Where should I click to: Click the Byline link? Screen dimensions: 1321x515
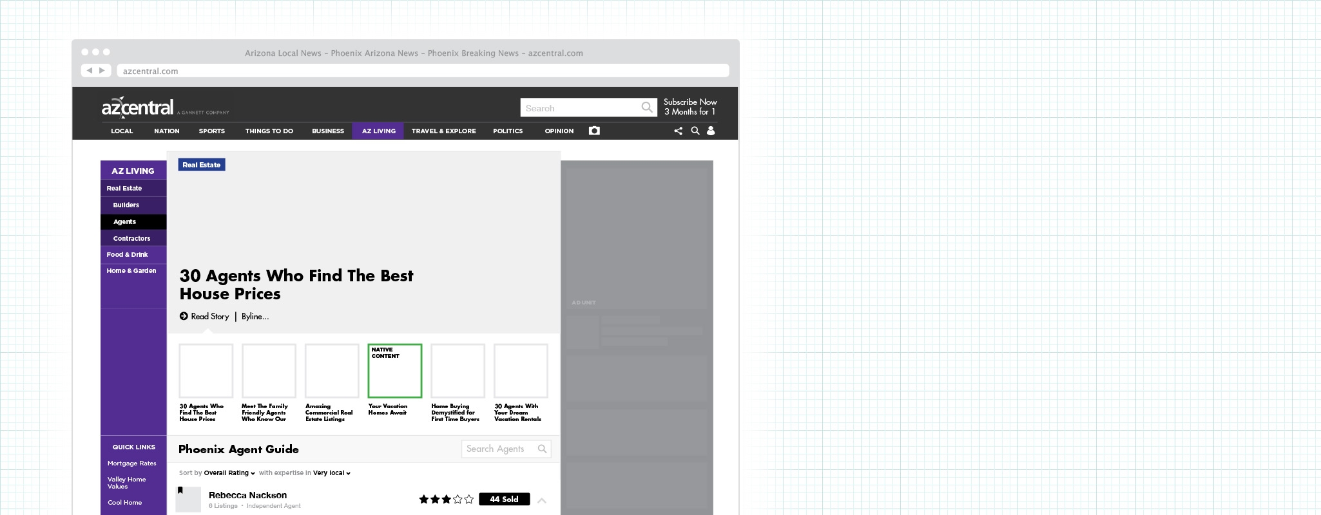coord(255,316)
